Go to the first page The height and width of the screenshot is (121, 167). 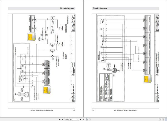click(x=60, y=119)
